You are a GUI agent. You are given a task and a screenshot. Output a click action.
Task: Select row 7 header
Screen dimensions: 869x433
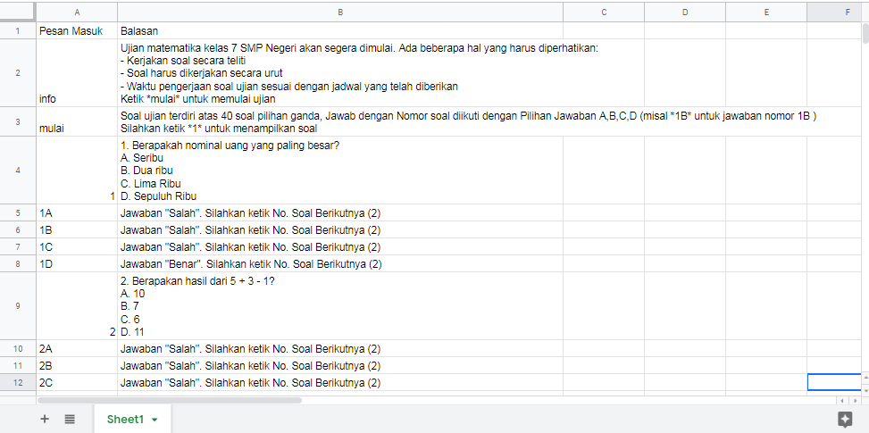coord(18,247)
